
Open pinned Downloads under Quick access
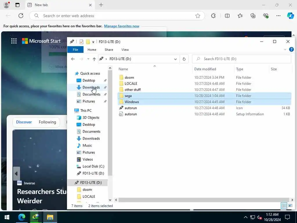pos(91,87)
